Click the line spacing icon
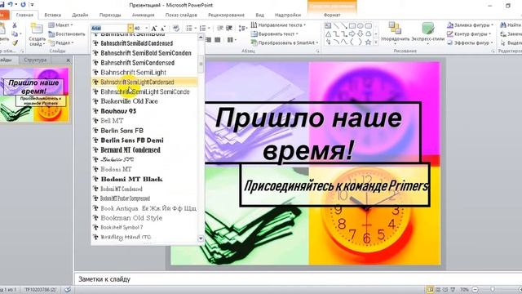This screenshot has width=522, height=294. [x=241, y=29]
